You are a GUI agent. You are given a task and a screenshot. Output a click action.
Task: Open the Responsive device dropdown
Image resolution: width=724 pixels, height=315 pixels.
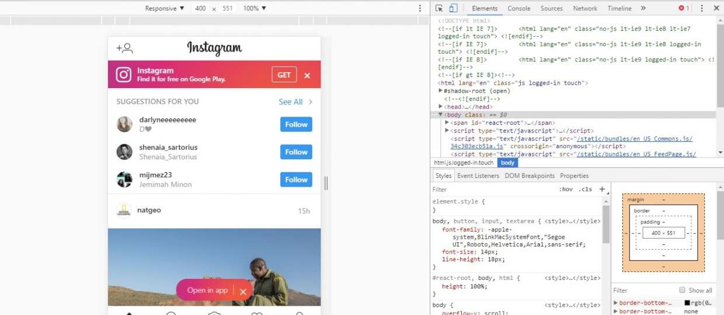click(164, 8)
